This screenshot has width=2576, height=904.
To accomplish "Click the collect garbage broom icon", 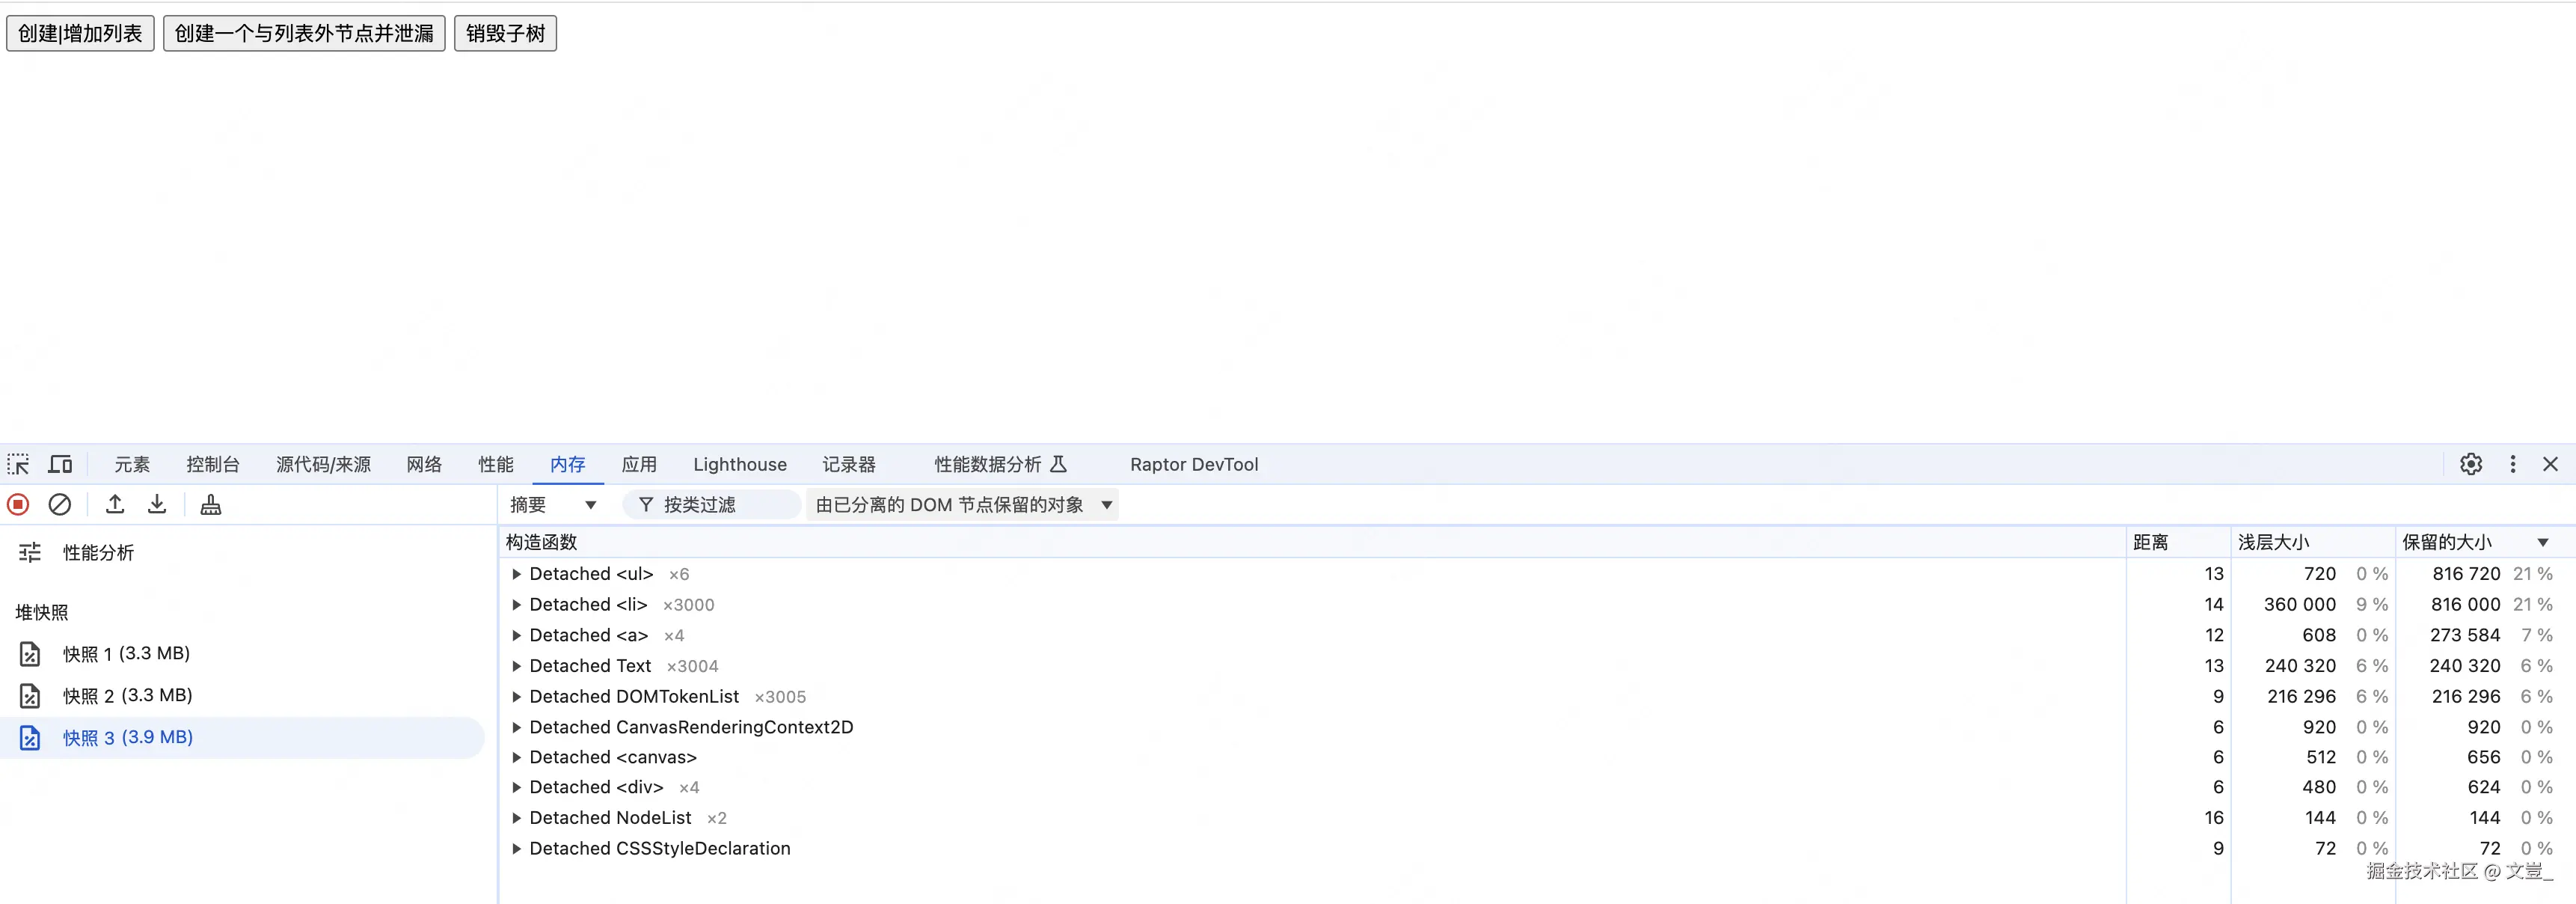I will point(210,505).
